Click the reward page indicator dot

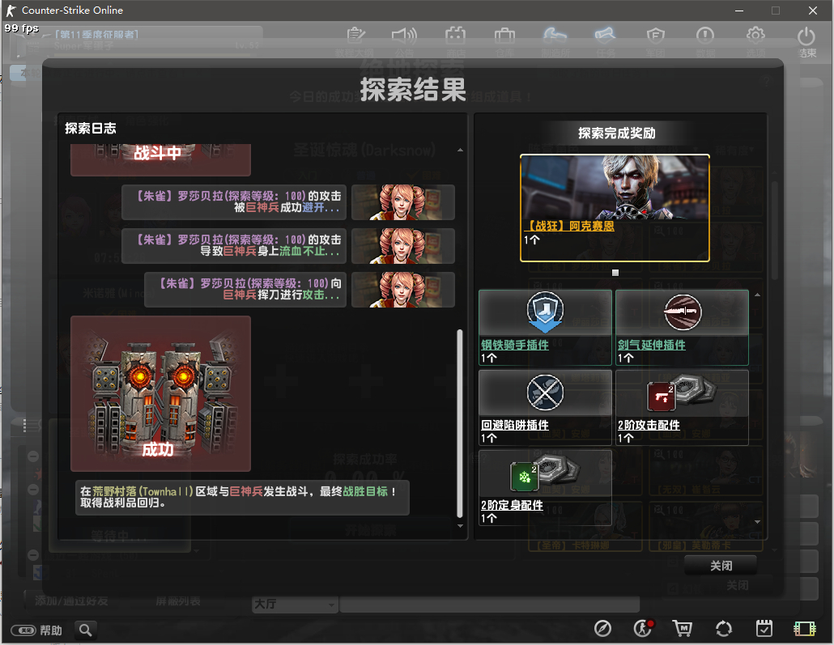pyautogui.click(x=615, y=273)
